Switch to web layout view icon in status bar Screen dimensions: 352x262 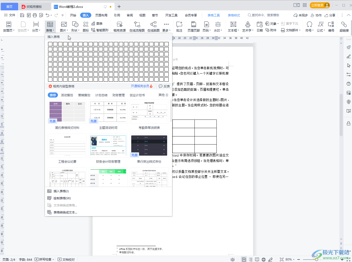point(264,259)
